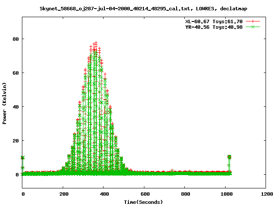Select the XL-60.67 Tsys:61.70 legend label
275x206 pixels.
coord(214,21)
